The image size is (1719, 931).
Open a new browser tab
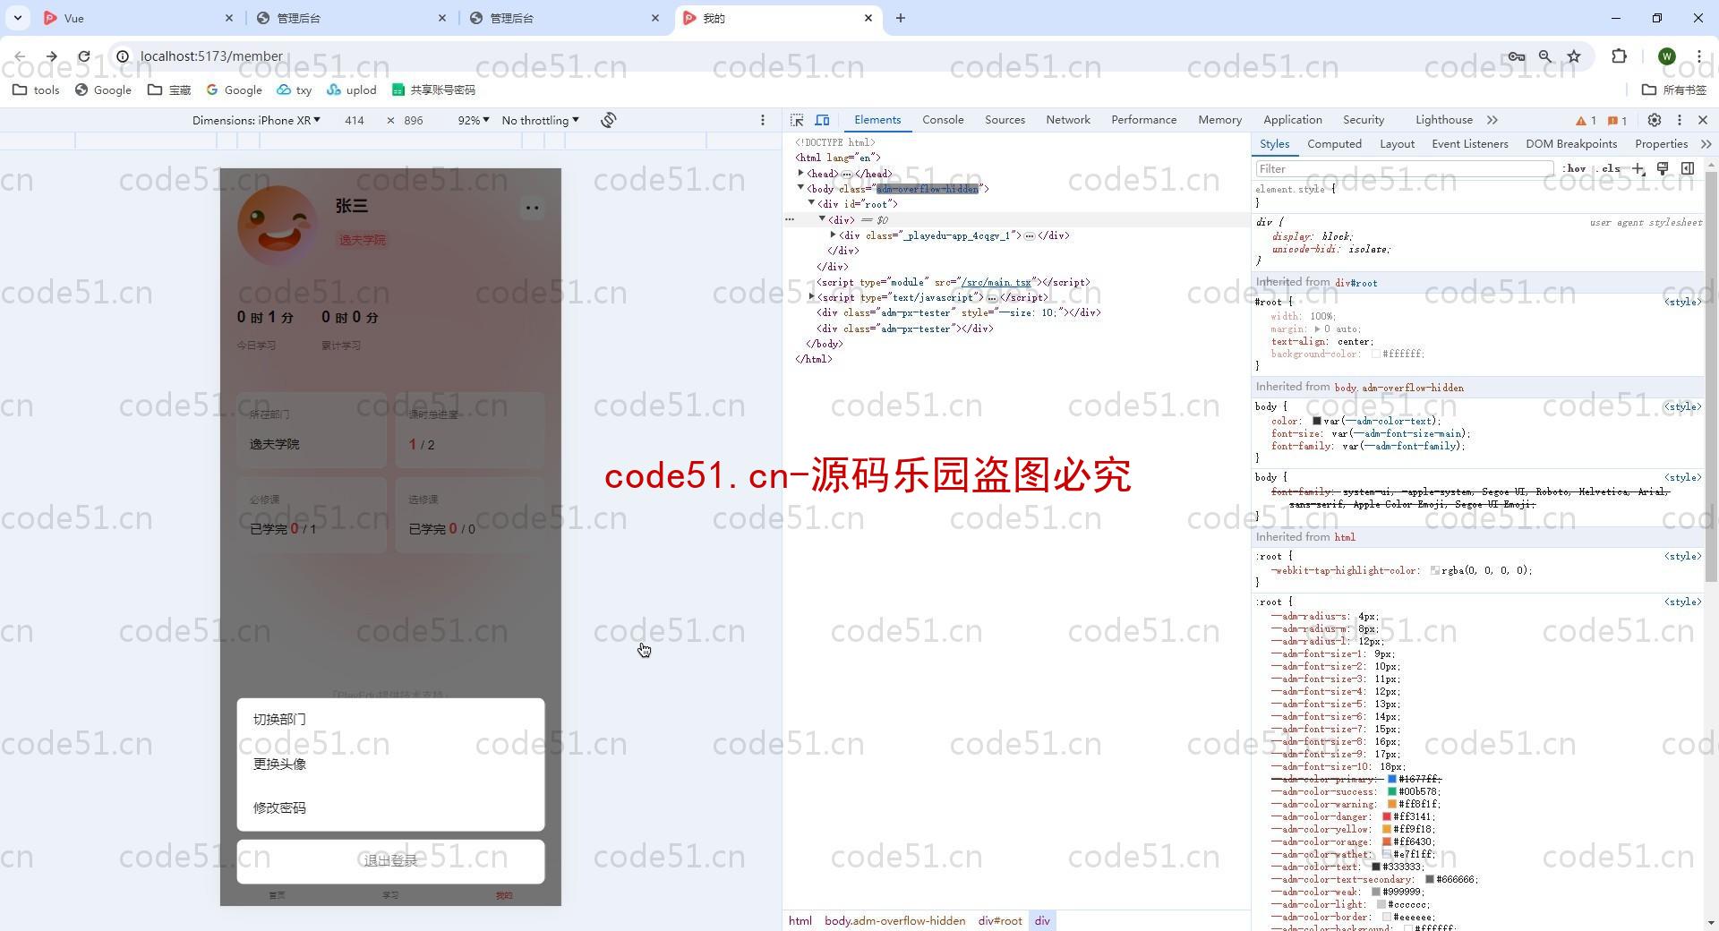pyautogui.click(x=901, y=18)
